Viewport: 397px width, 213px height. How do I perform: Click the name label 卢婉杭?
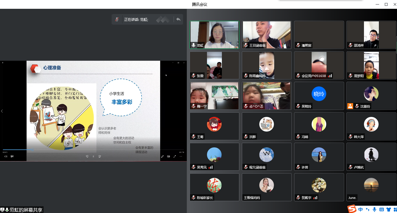tap(359, 167)
